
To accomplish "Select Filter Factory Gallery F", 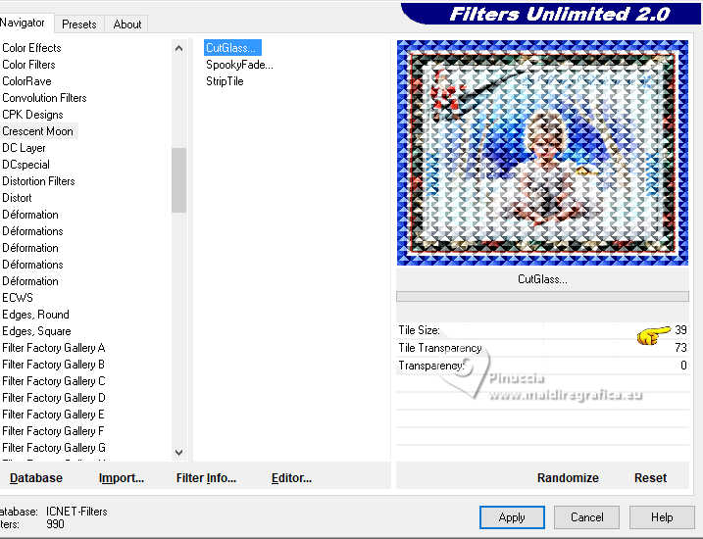I will pos(54,430).
